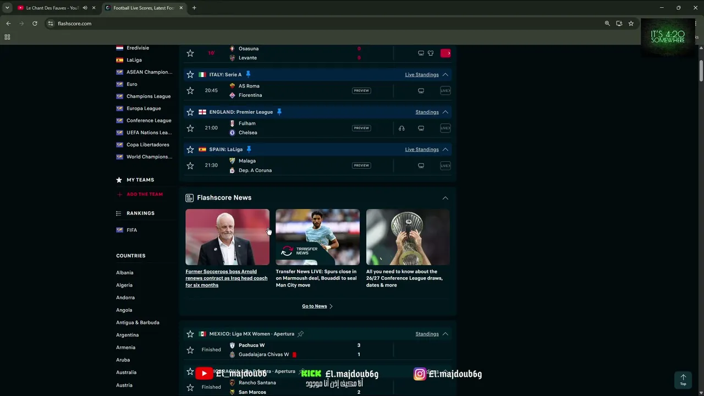This screenshot has height=396, width=704.
Task: Open the LIVE icon for AS Roma match
Action: click(x=446, y=91)
